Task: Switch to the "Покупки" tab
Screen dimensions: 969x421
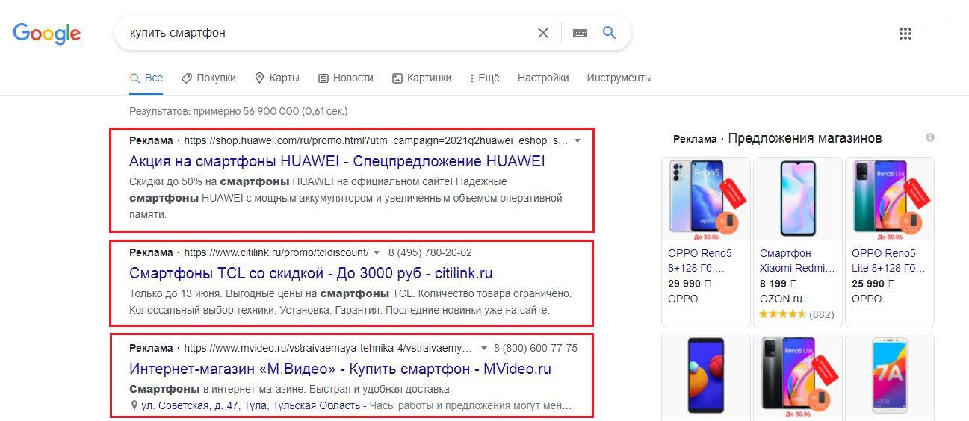Action: [208, 78]
